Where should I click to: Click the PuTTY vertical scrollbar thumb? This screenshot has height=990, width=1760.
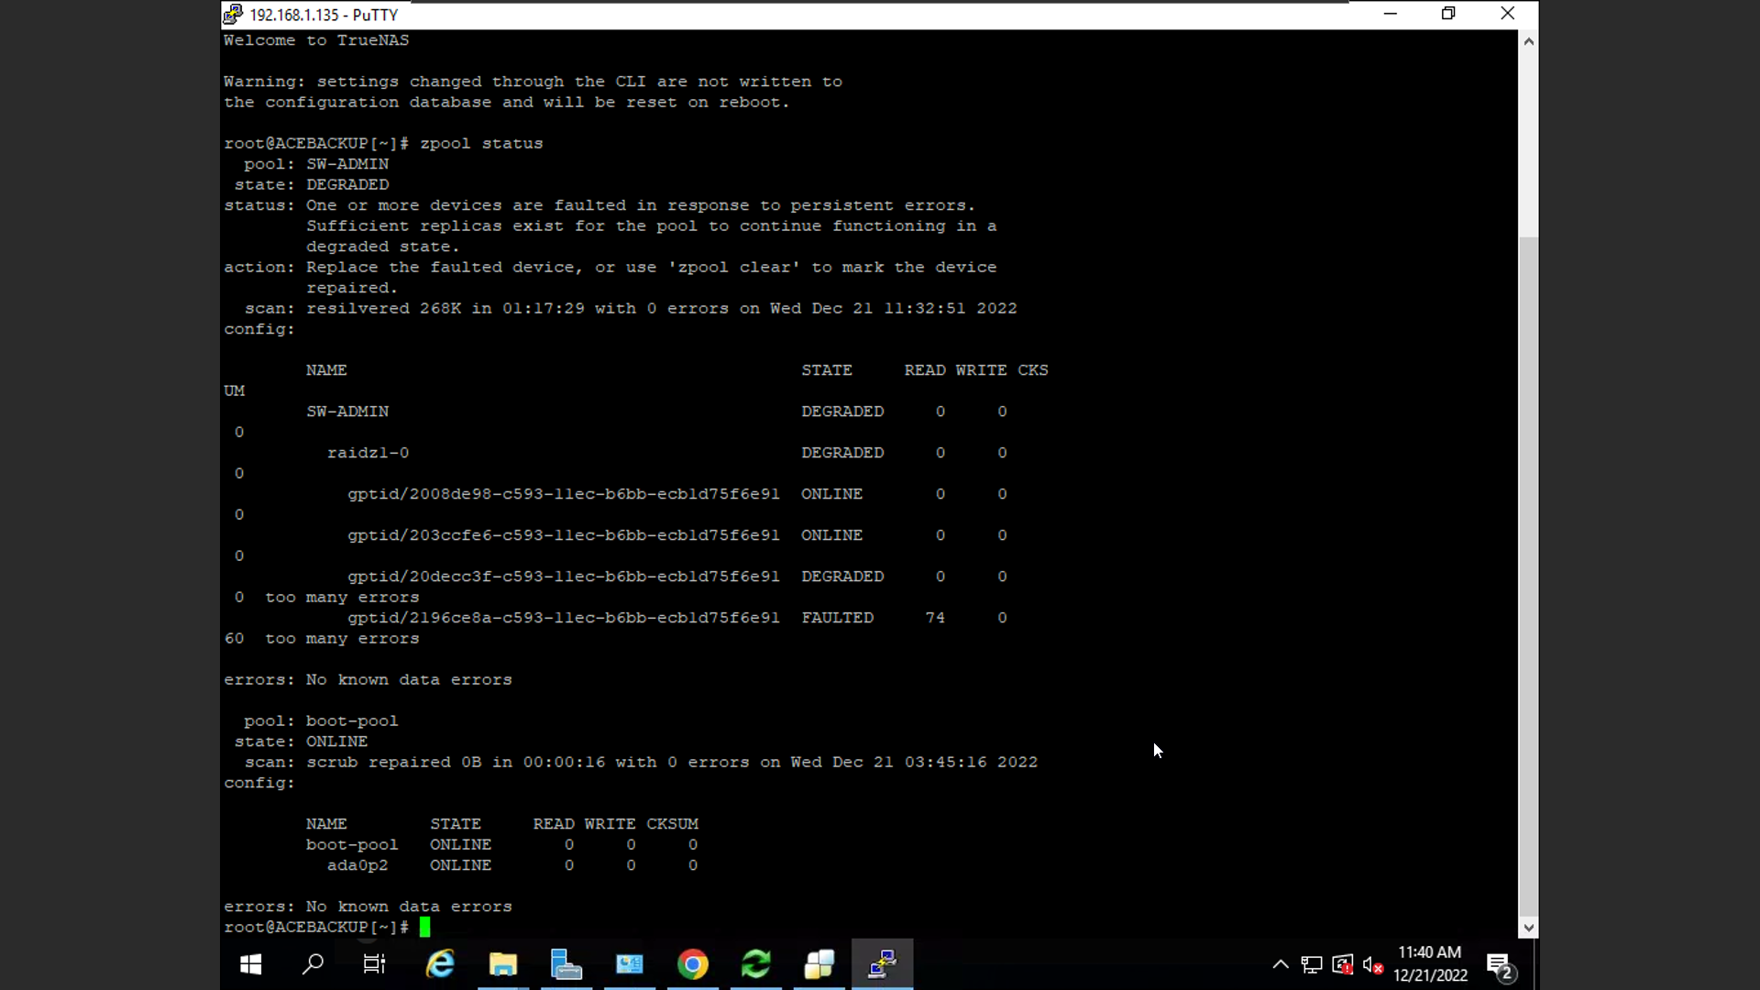pyautogui.click(x=1528, y=576)
